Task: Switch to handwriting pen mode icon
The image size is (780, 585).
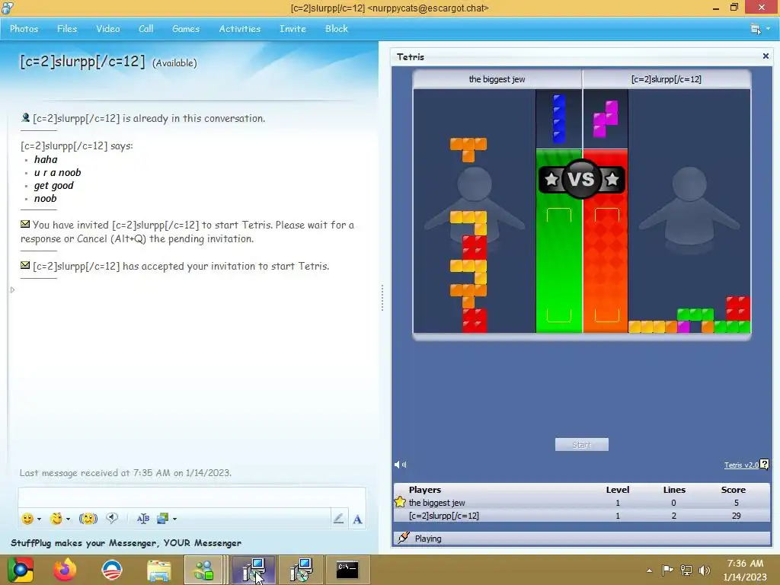Action: coord(338,519)
